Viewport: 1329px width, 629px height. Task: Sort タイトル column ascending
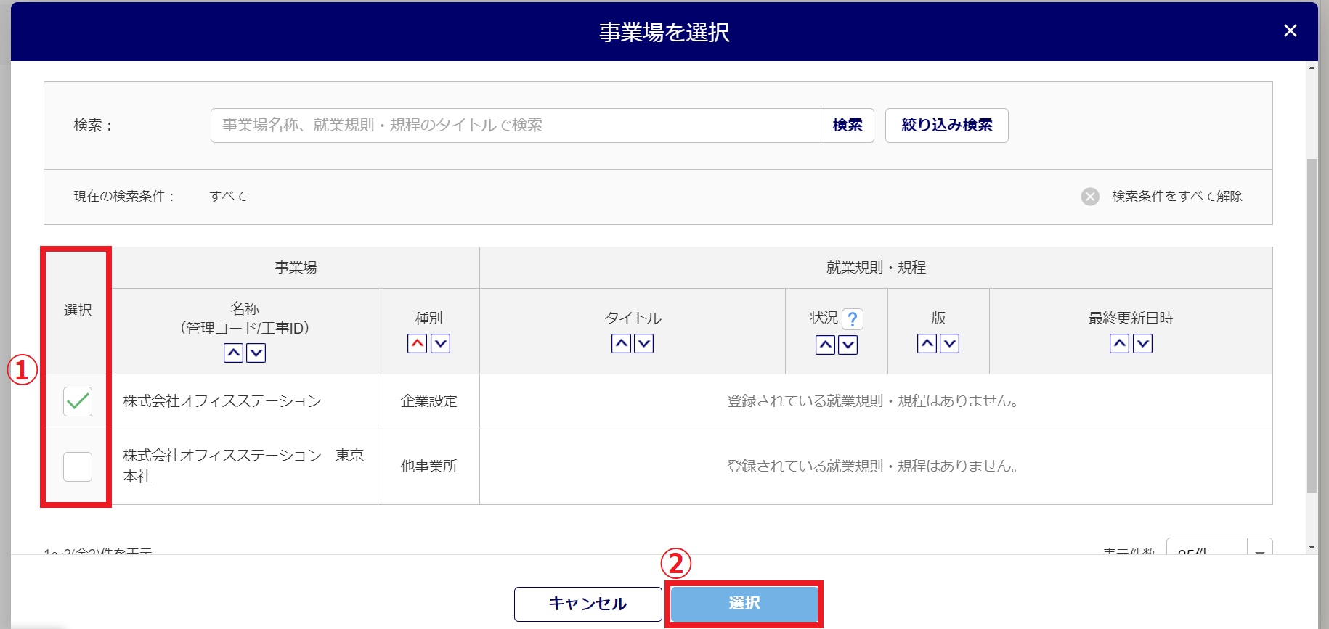point(621,344)
